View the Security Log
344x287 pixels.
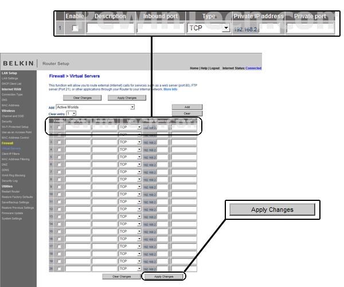click(10, 181)
